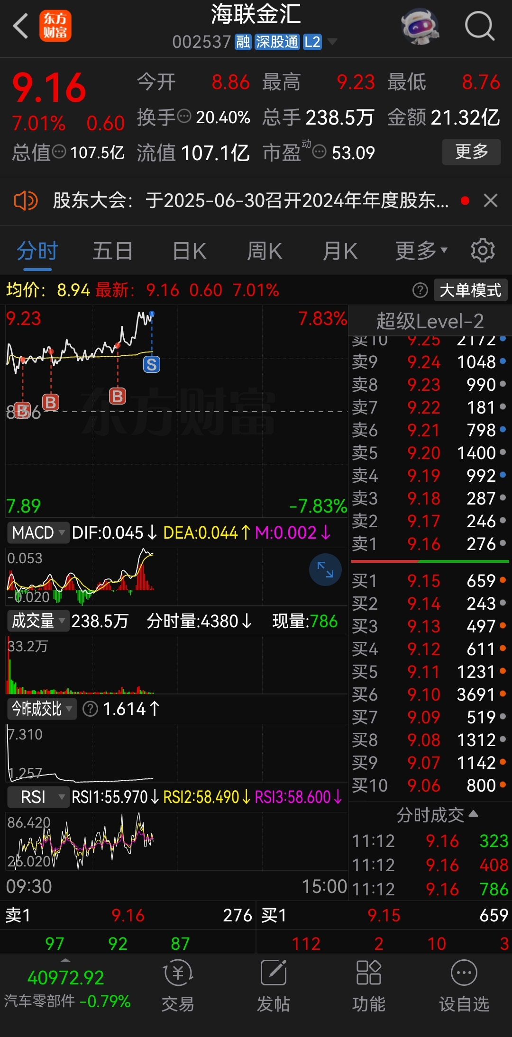
Task: Tap the announcement speaker icon
Action: pos(26,201)
